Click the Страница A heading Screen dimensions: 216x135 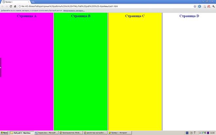(x=26, y=16)
